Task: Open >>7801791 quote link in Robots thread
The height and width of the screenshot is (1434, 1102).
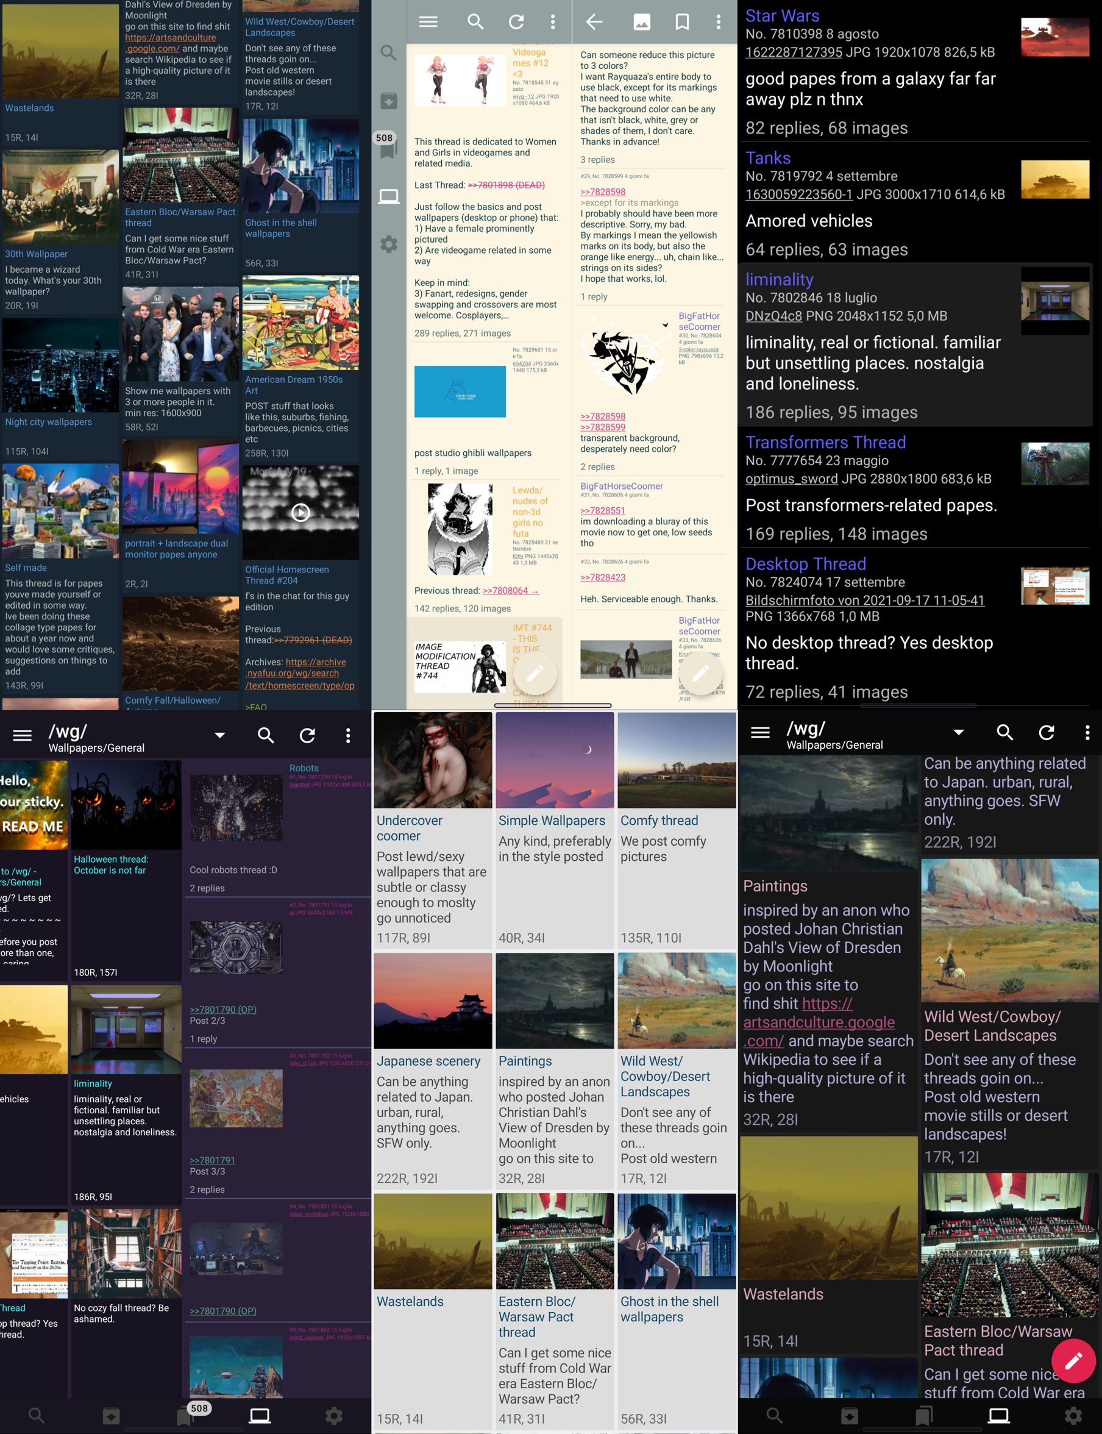Action: point(213,1160)
